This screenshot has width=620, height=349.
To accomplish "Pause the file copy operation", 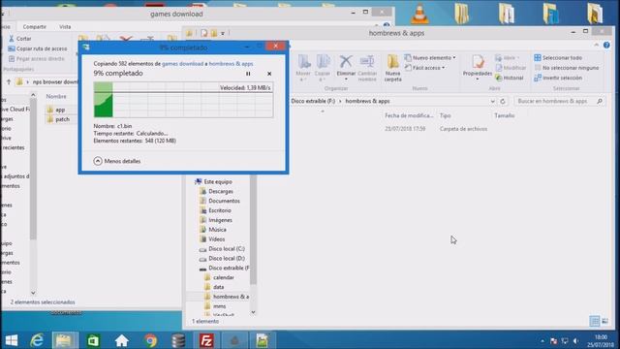I will click(x=248, y=74).
